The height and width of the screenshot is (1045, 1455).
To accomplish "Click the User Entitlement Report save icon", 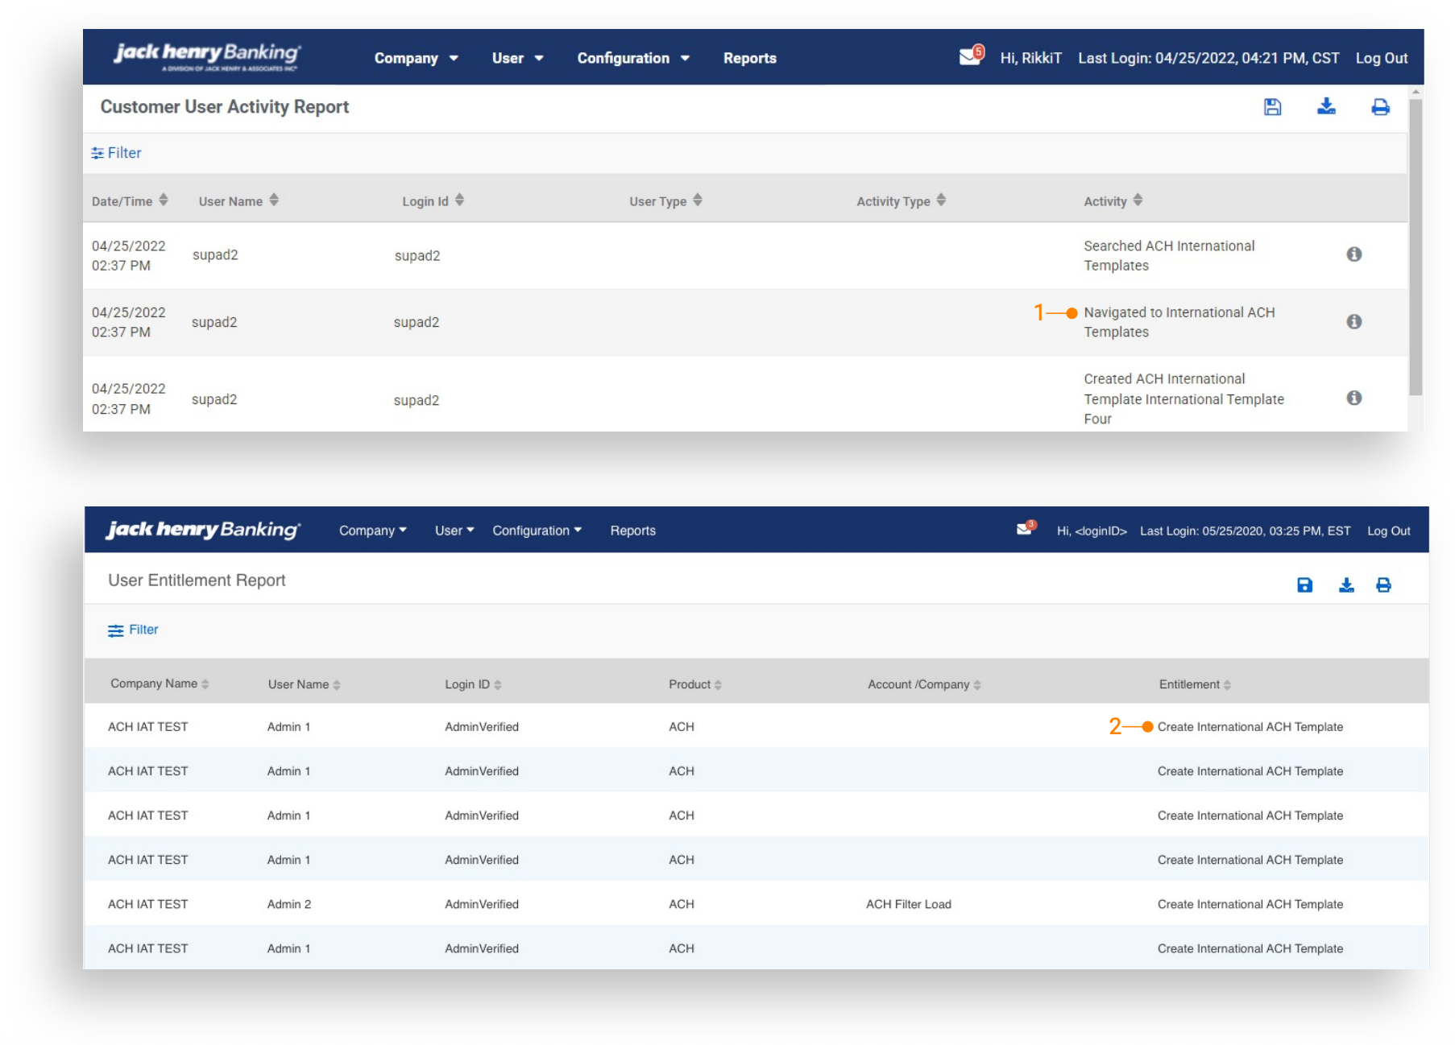I will click(x=1304, y=585).
